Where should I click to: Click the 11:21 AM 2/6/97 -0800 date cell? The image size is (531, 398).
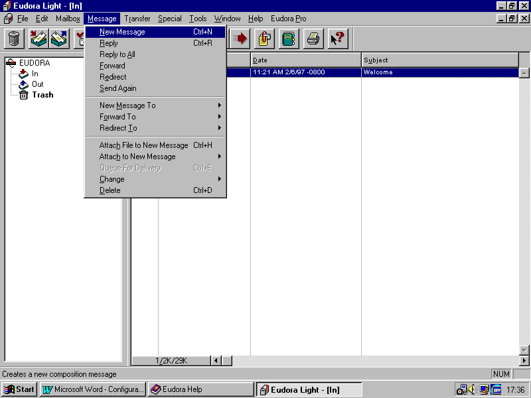306,72
